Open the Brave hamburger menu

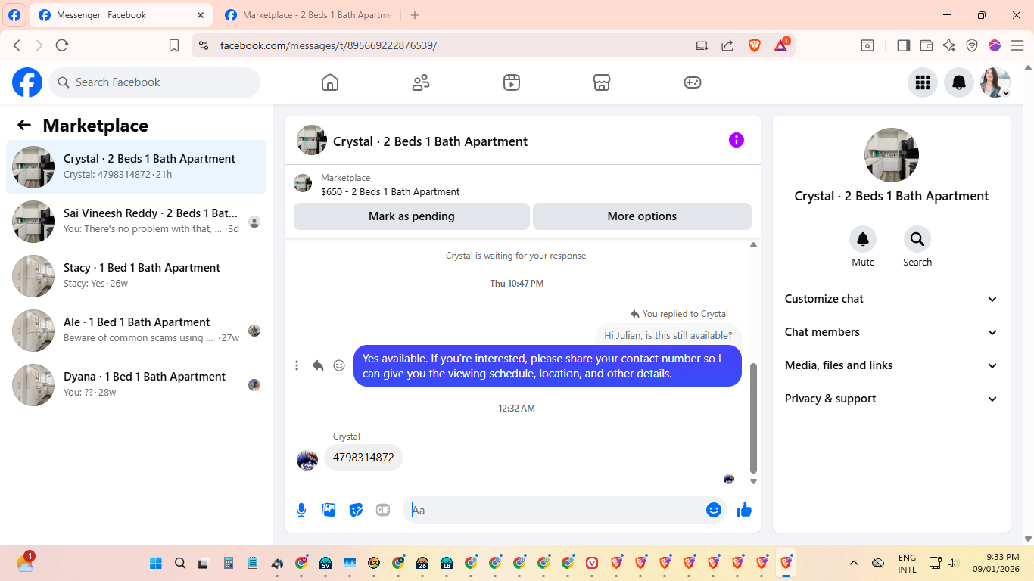click(1017, 45)
